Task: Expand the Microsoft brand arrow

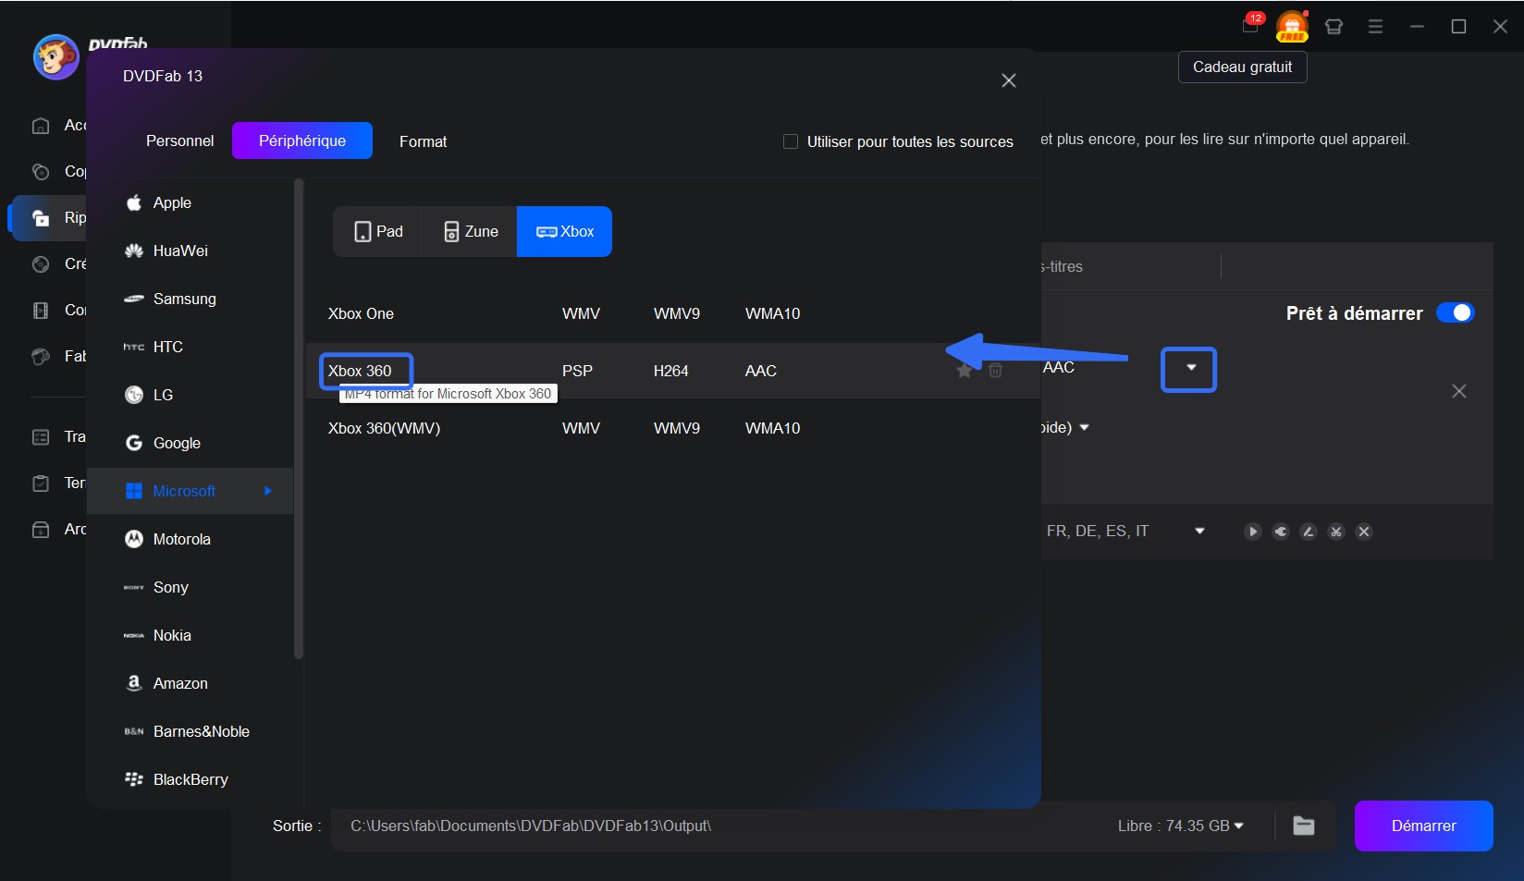Action: (x=268, y=491)
